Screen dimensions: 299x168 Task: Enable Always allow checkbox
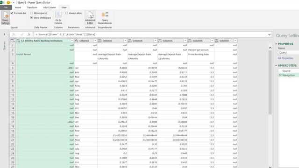click(66, 13)
